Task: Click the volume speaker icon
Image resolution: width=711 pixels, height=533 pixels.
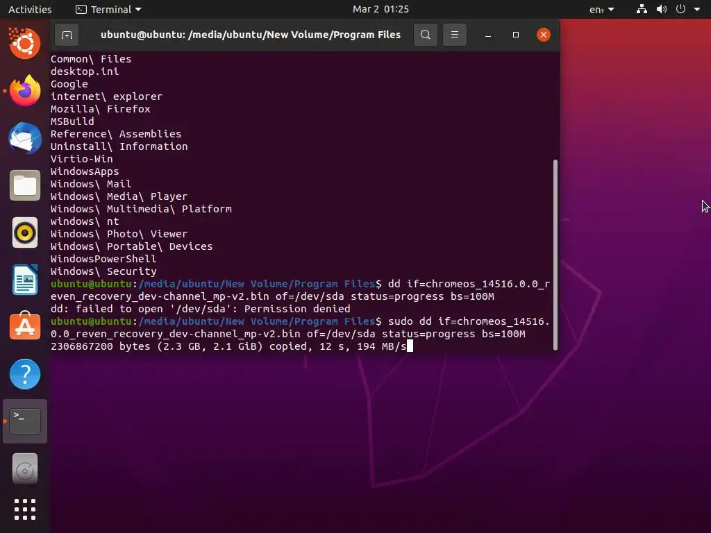Action: coord(662,9)
